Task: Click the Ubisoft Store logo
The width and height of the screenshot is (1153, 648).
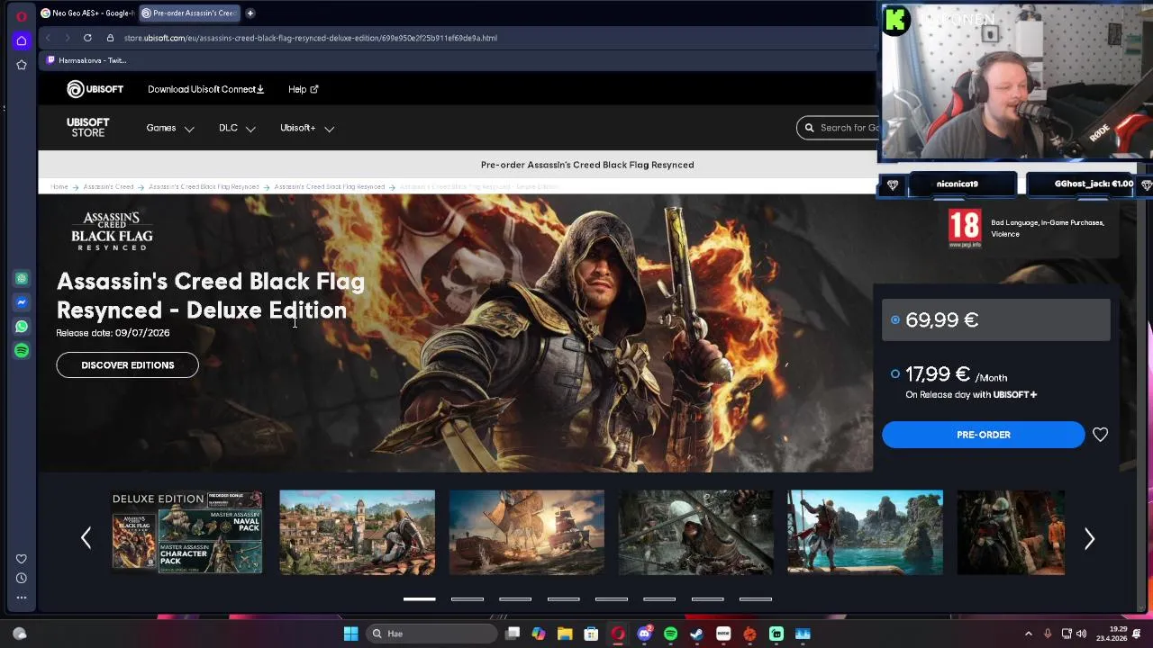Action: (87, 128)
